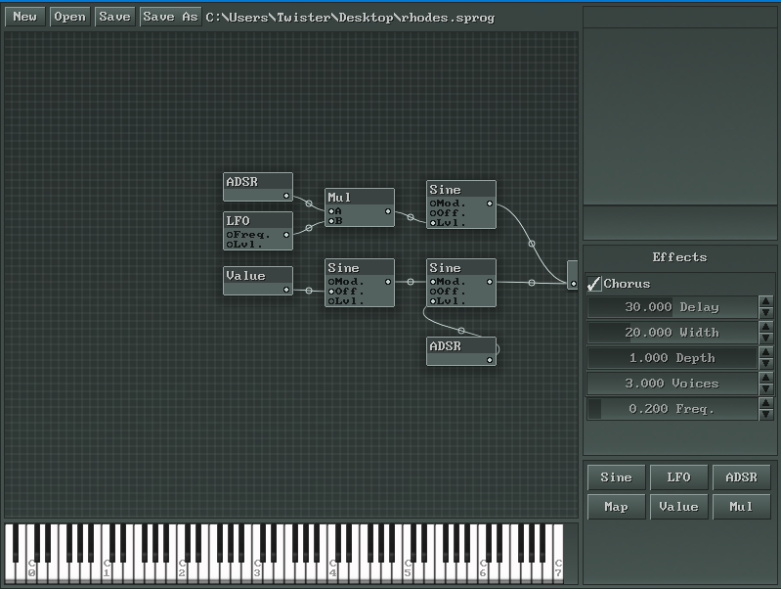Click Save As in the top toolbar
781x589 pixels.
[x=169, y=17]
